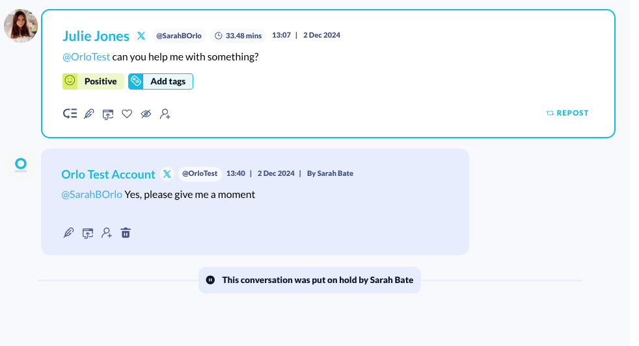Screen dimensions: 639x346
Task: Open the conversation thread icon on Julie's post
Action: click(70, 114)
